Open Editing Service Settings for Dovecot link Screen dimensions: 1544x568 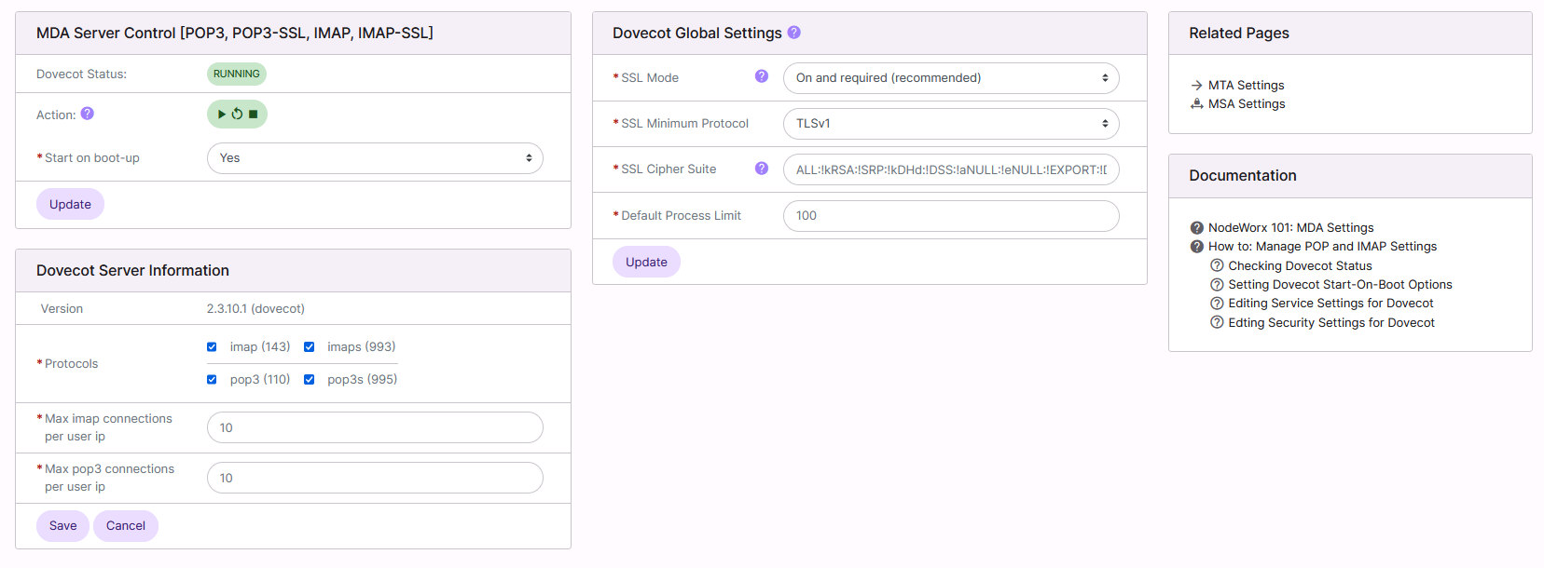click(x=1330, y=304)
